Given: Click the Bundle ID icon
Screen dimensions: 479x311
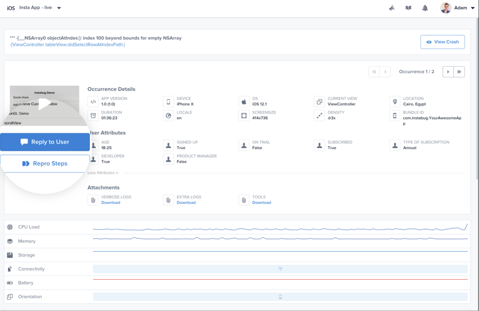Looking at the screenshot, I should pyautogui.click(x=395, y=115).
